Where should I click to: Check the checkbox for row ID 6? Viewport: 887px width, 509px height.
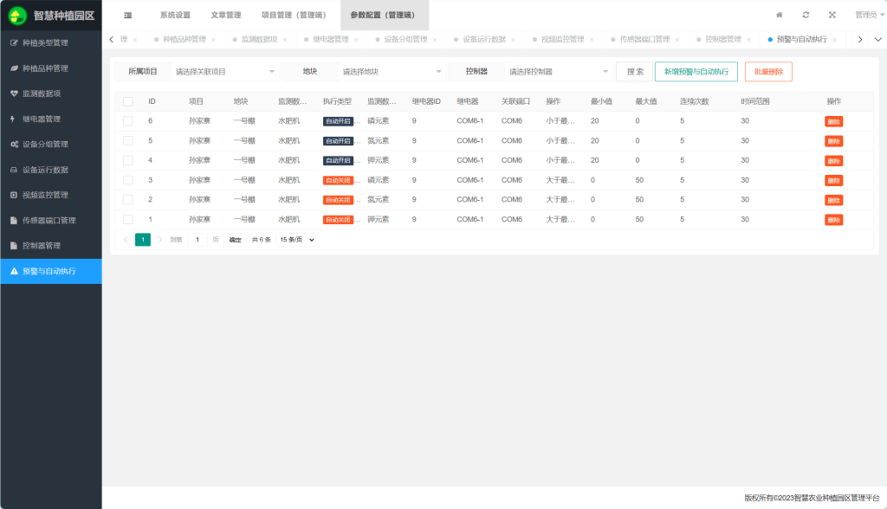pyautogui.click(x=128, y=121)
